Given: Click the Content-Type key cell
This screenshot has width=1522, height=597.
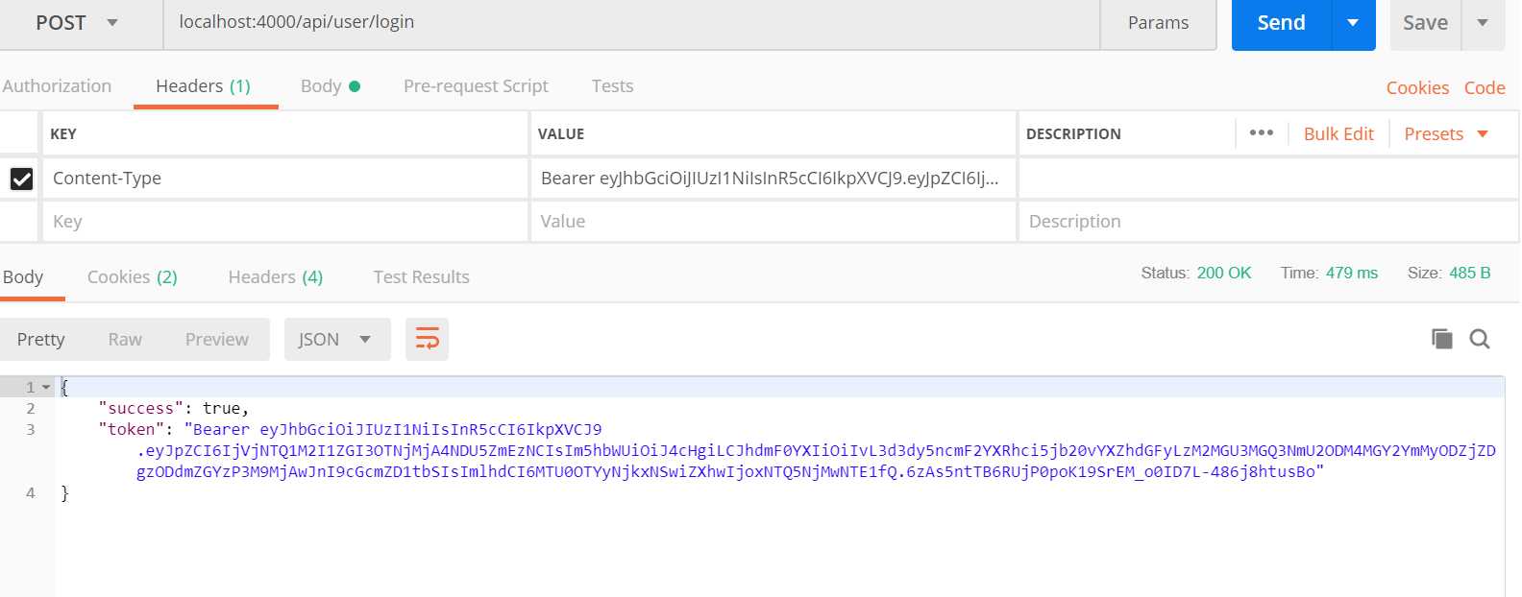Looking at the screenshot, I should point(284,179).
